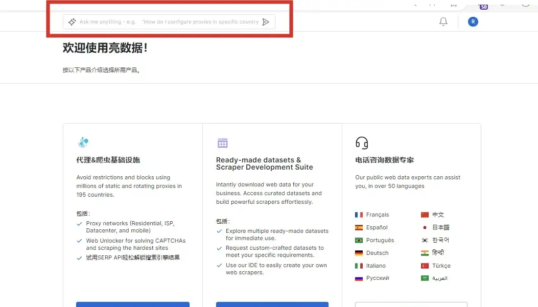Click the AI sparkle icon in search bar
The height and width of the screenshot is (307, 538).
pos(72,22)
